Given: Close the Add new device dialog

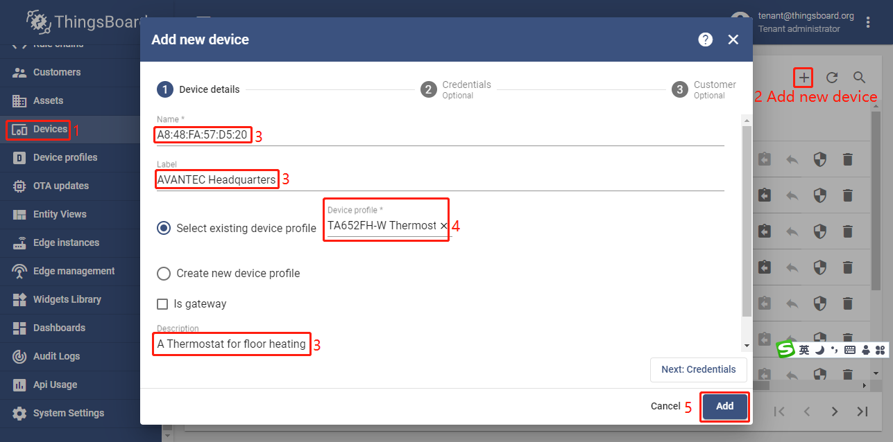Looking at the screenshot, I should [x=733, y=39].
